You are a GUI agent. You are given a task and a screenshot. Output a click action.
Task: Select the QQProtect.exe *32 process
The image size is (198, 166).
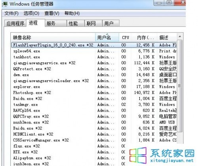94,69
